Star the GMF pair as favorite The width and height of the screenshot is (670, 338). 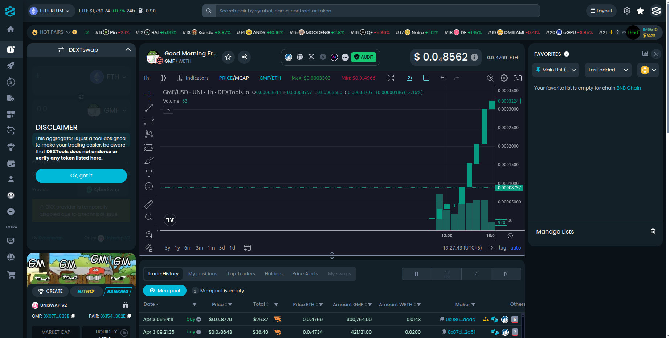point(228,57)
